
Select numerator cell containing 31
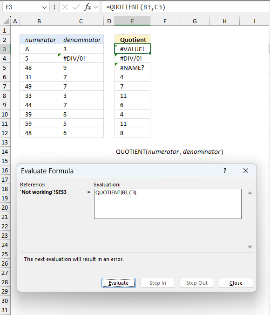pyautogui.click(x=39, y=77)
